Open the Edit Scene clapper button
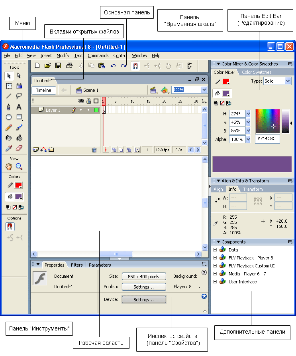 [x=153, y=90]
